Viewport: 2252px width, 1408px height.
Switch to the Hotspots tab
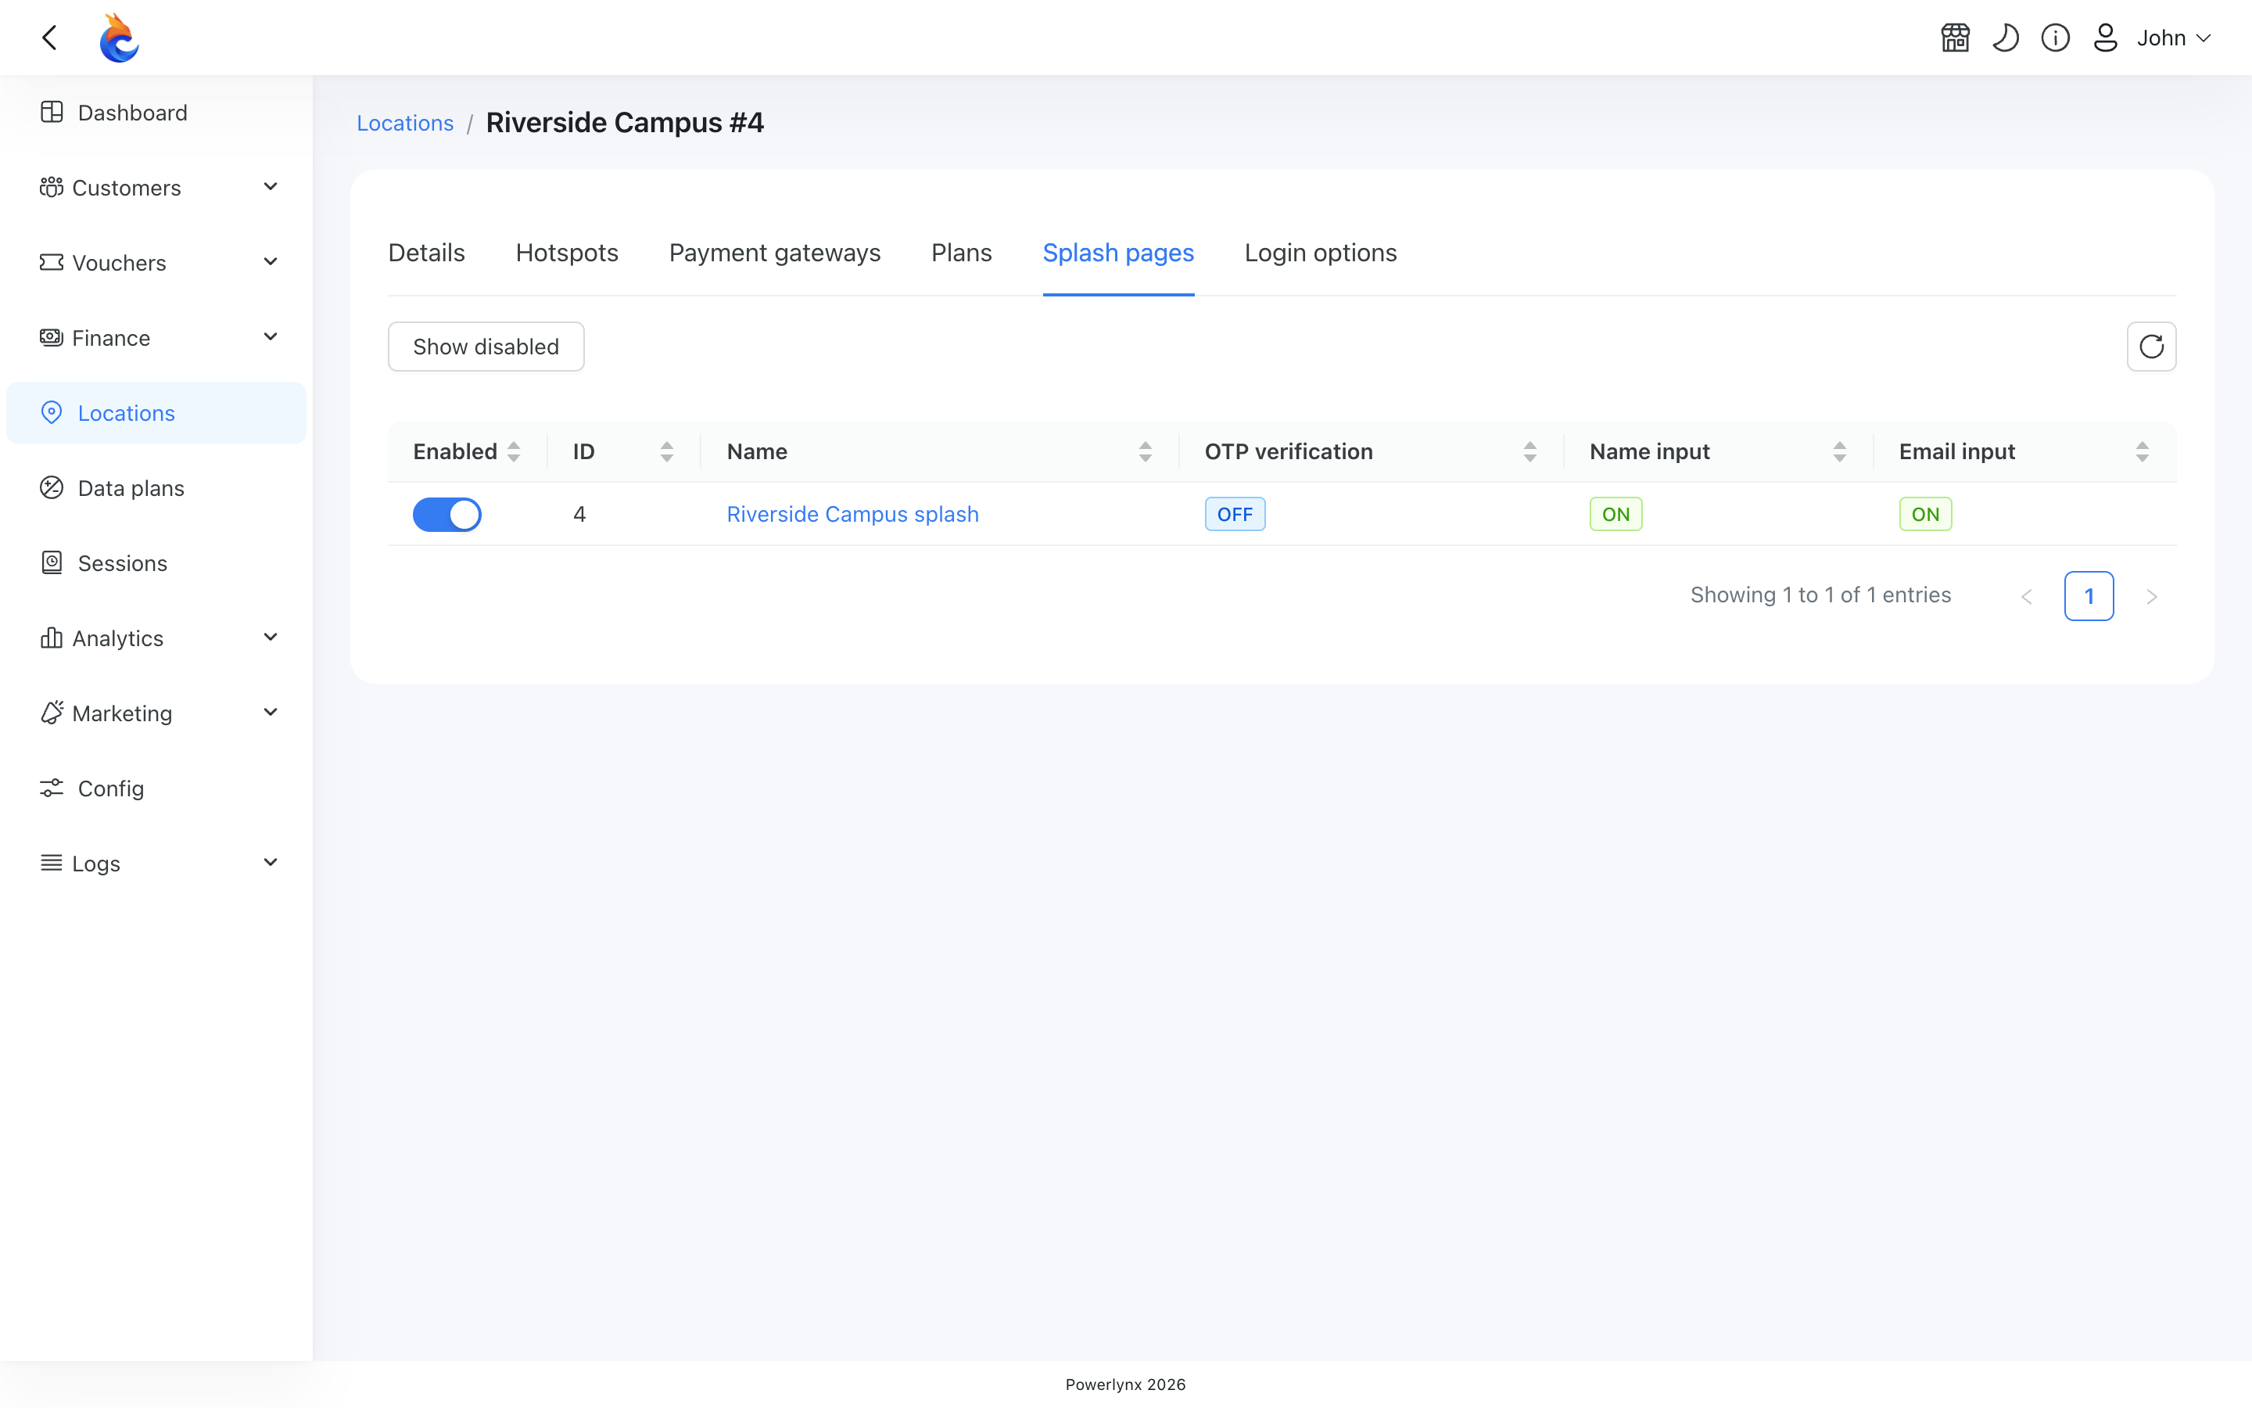tap(567, 253)
